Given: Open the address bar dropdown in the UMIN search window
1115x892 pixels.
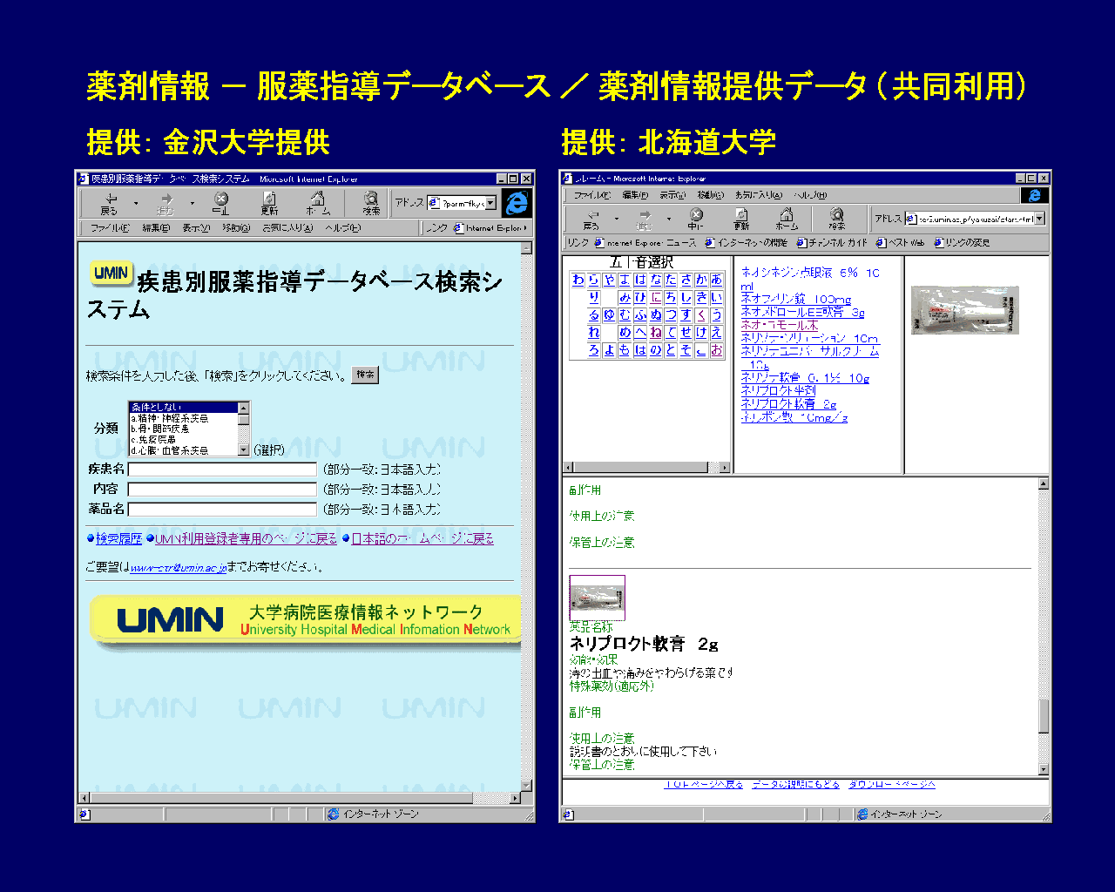Looking at the screenshot, I should (490, 203).
